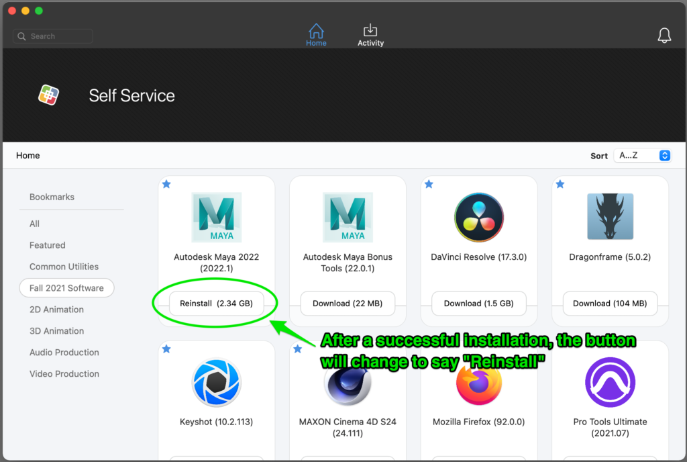Download Dragonframe (104 MB)
The image size is (687, 462).
coord(610,304)
